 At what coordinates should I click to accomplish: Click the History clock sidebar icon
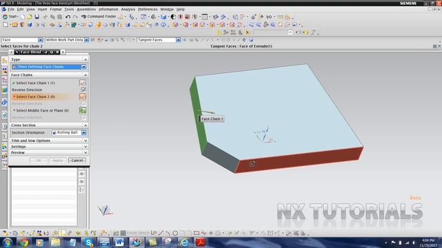point(4,127)
